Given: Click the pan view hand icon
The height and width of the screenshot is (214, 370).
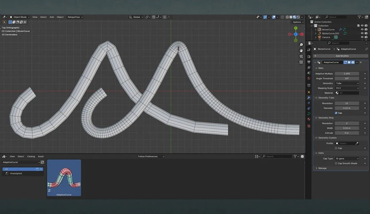Looking at the screenshot, I should (x=301, y=50).
